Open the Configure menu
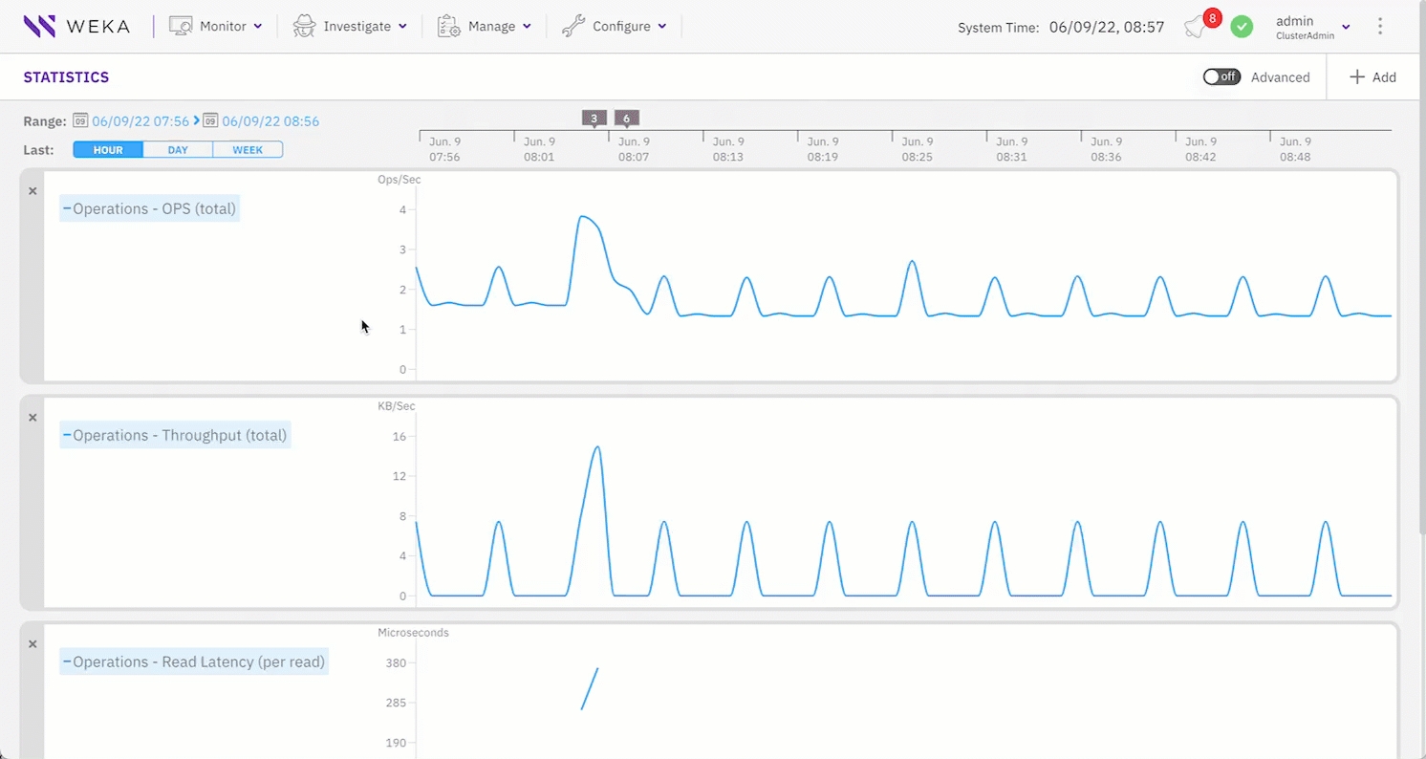The width and height of the screenshot is (1426, 759). click(x=614, y=27)
